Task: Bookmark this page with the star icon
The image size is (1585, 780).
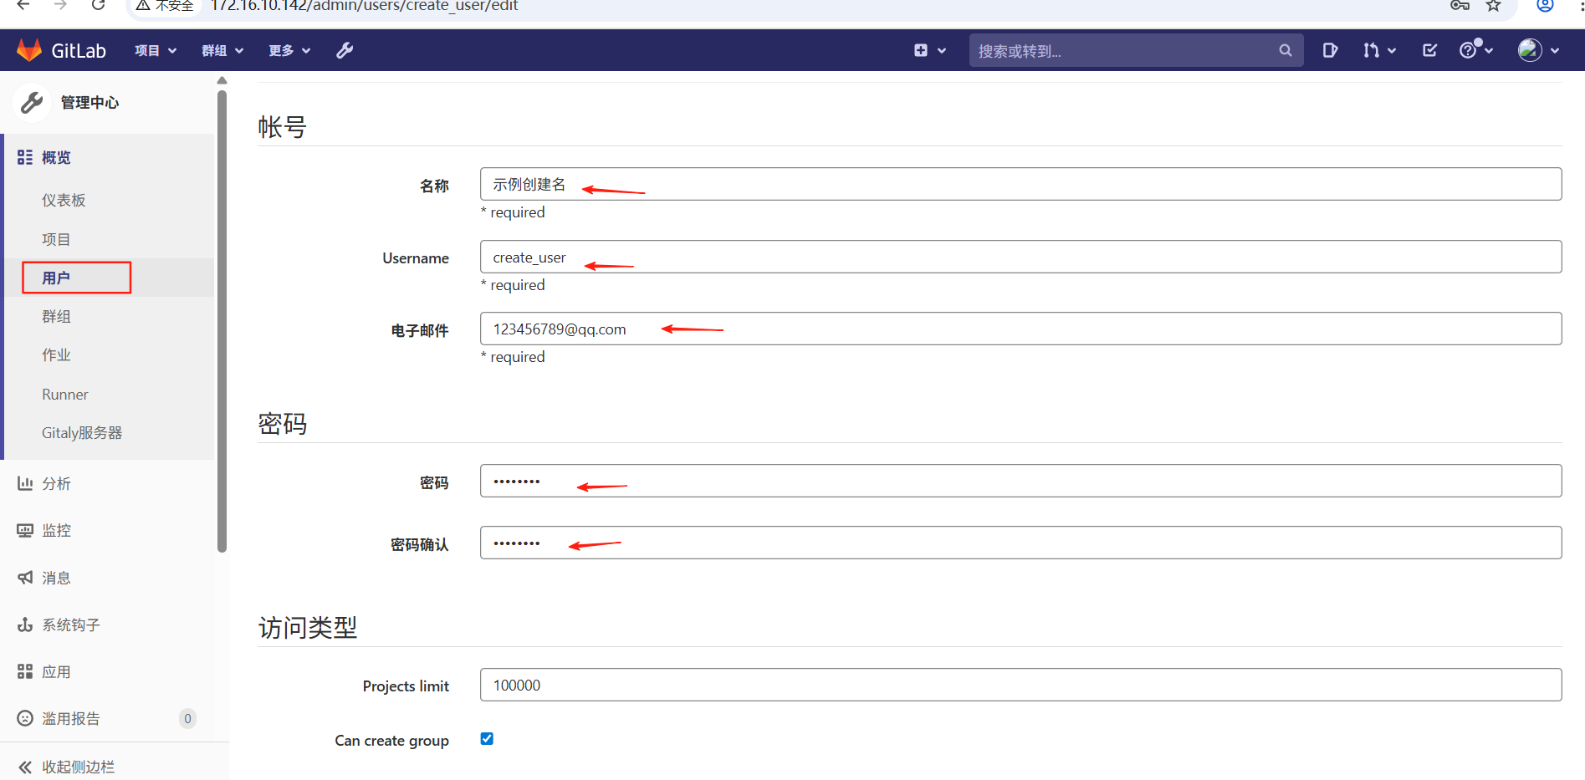Action: 1493,5
